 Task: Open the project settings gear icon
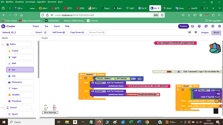tap(196, 32)
